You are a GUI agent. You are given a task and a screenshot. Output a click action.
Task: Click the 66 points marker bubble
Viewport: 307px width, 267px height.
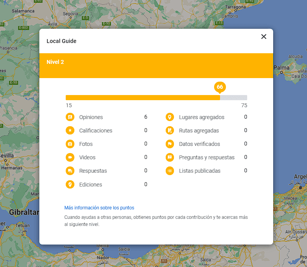point(220,87)
